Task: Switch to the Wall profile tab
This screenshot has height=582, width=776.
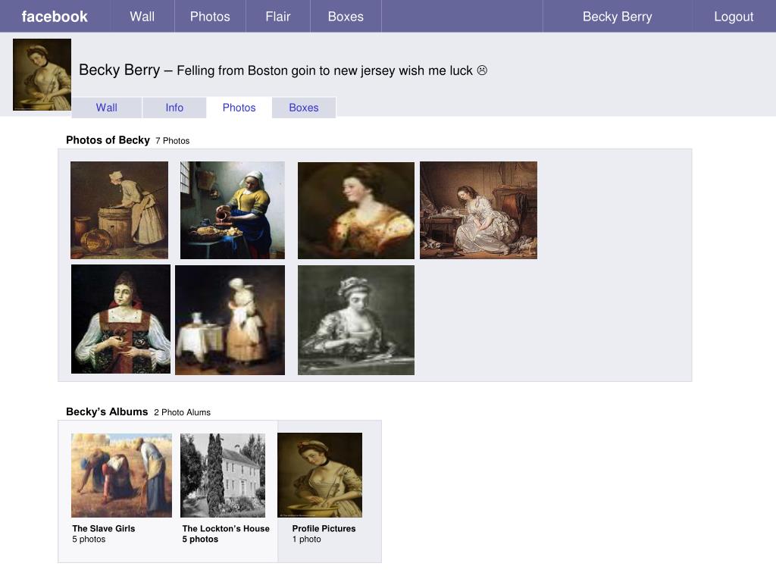Action: tap(106, 108)
